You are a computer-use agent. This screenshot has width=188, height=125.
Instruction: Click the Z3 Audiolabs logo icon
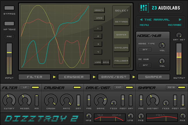pos(143,8)
